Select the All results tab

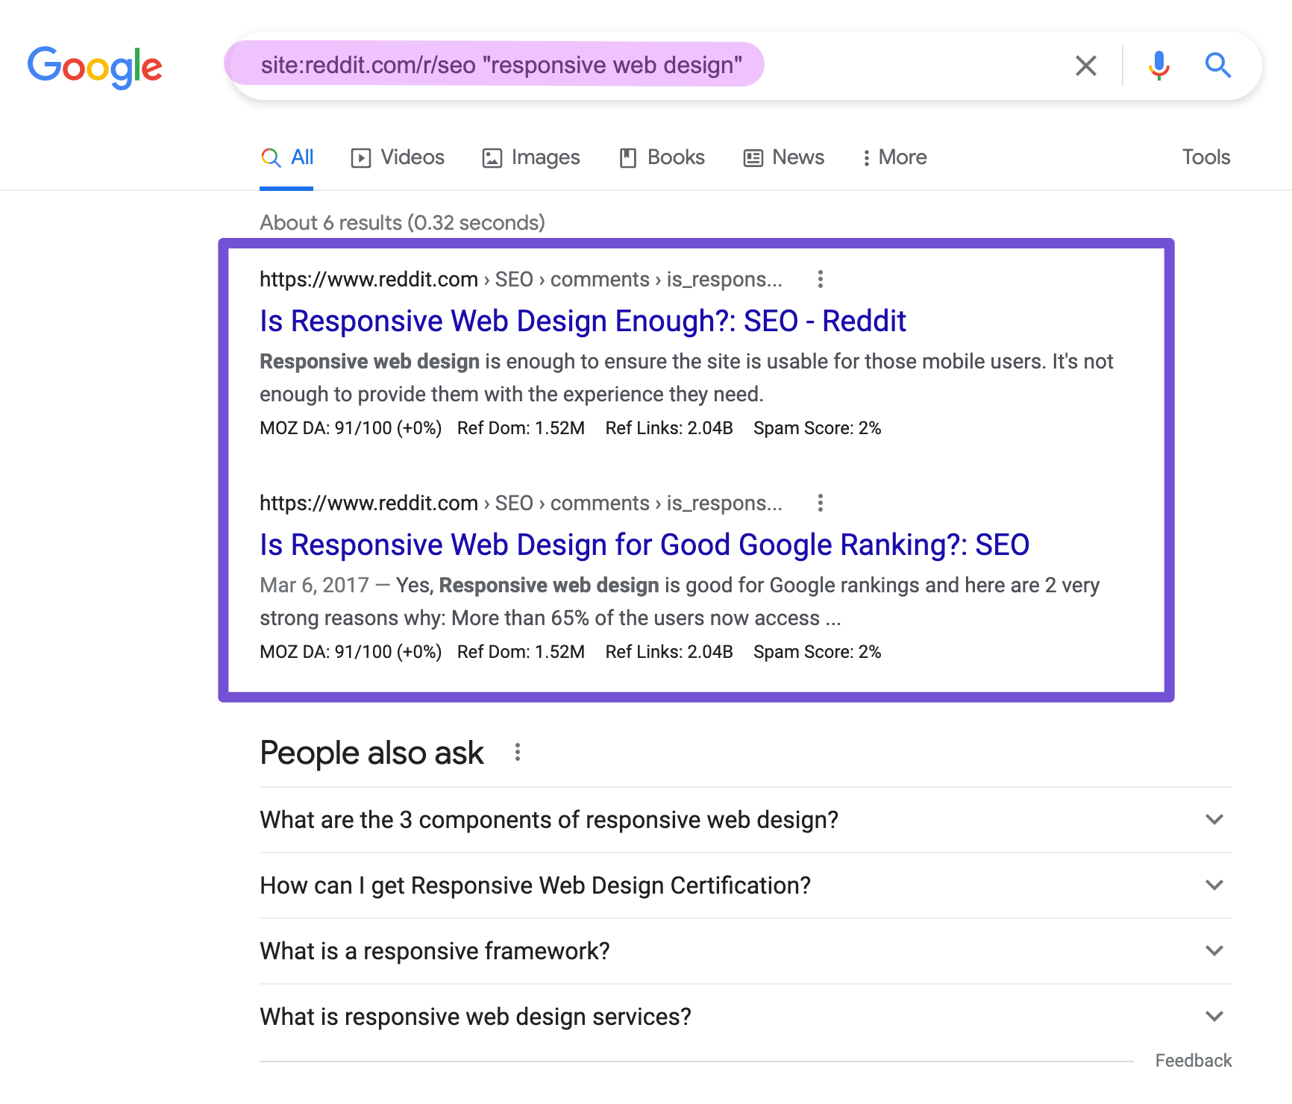[x=287, y=157]
